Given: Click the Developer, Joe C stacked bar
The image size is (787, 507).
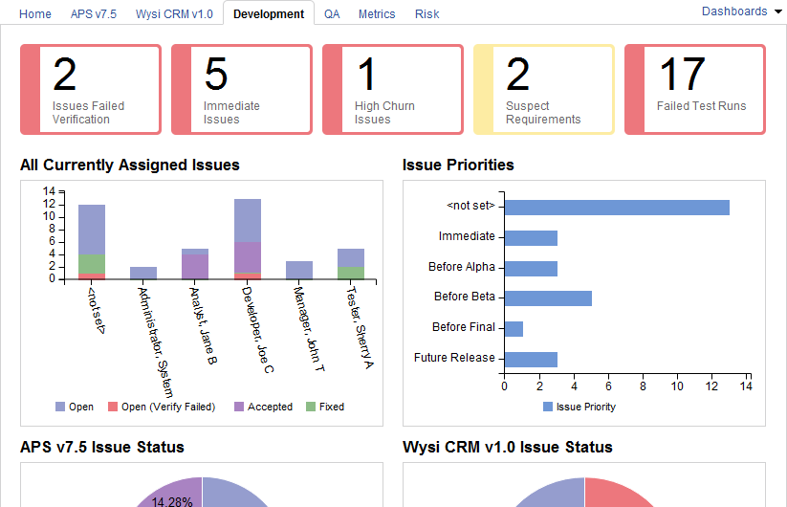Looking at the screenshot, I should (248, 239).
